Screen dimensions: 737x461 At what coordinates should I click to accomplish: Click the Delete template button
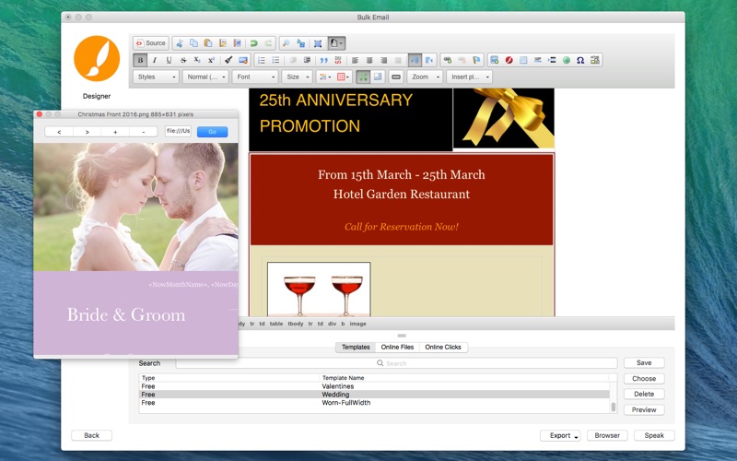coord(644,395)
